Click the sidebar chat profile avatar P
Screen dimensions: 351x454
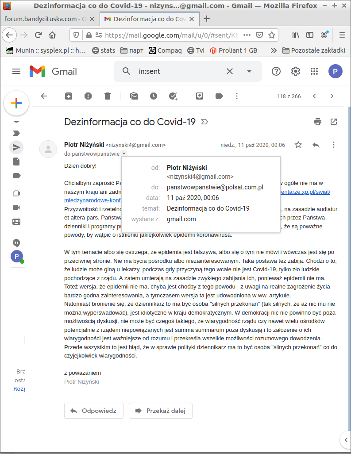click(x=17, y=256)
